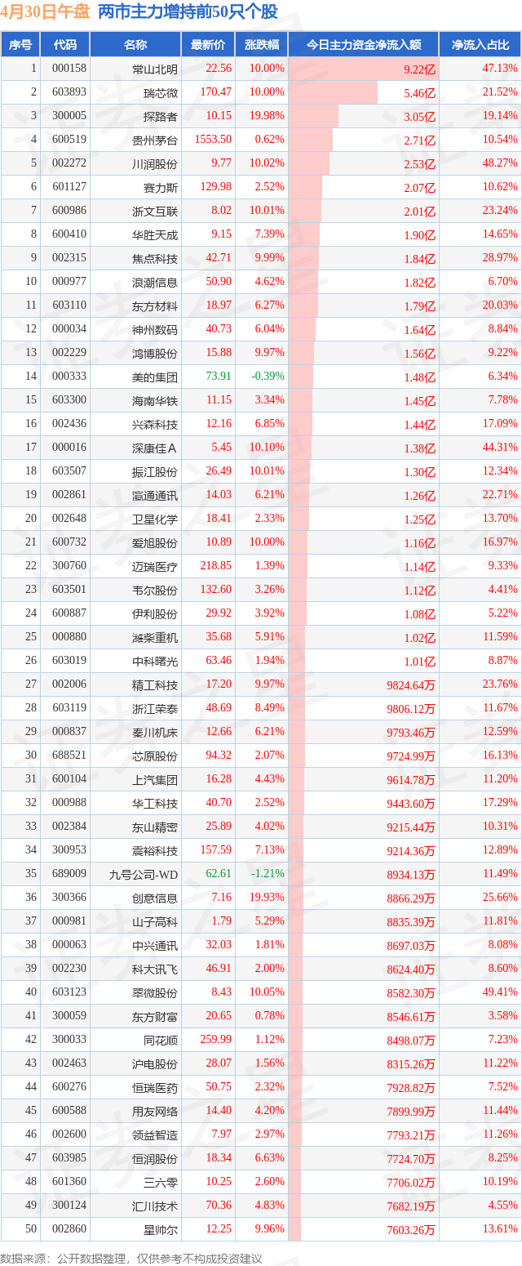Select stock name 星帅尔
522x1266 pixels.
click(160, 1229)
